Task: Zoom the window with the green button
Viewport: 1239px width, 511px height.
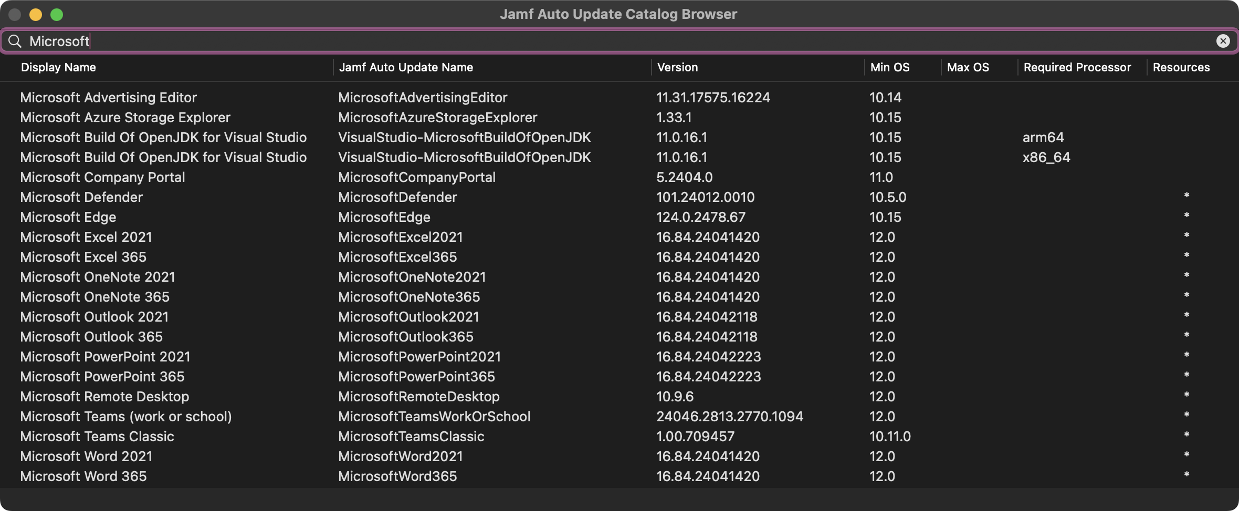Action: 57,14
